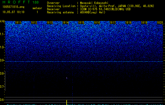Click the Ovserver label
165x105 pixels.
pyautogui.click(x=53, y=3)
